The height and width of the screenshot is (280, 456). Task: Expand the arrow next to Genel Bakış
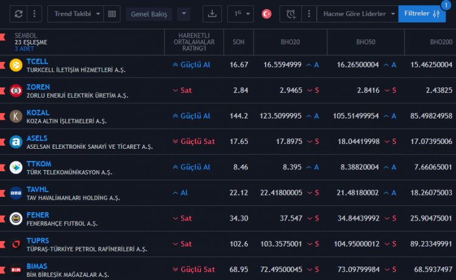click(x=184, y=13)
